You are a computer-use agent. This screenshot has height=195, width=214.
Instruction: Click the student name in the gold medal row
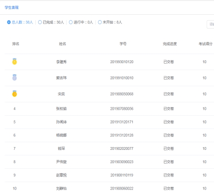point(62,62)
